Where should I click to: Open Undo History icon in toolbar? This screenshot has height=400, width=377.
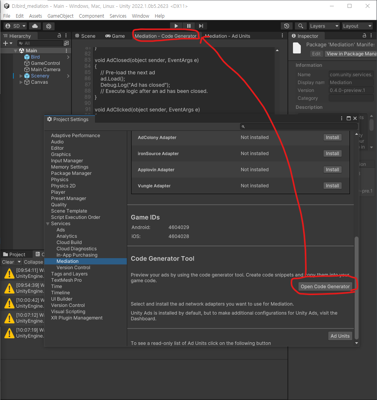pyautogui.click(x=287, y=26)
